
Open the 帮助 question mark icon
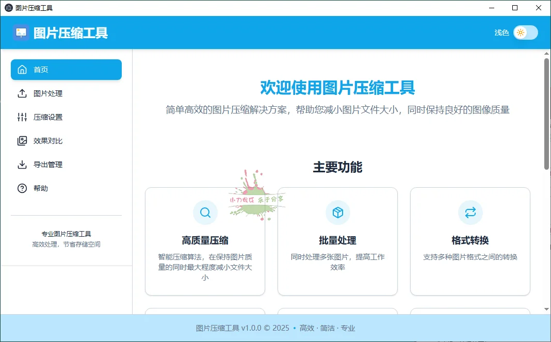[22, 188]
